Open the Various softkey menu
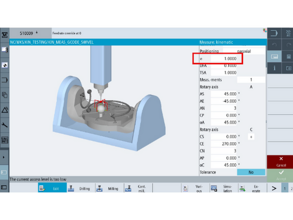The width and height of the screenshot is (293, 220). [195, 188]
